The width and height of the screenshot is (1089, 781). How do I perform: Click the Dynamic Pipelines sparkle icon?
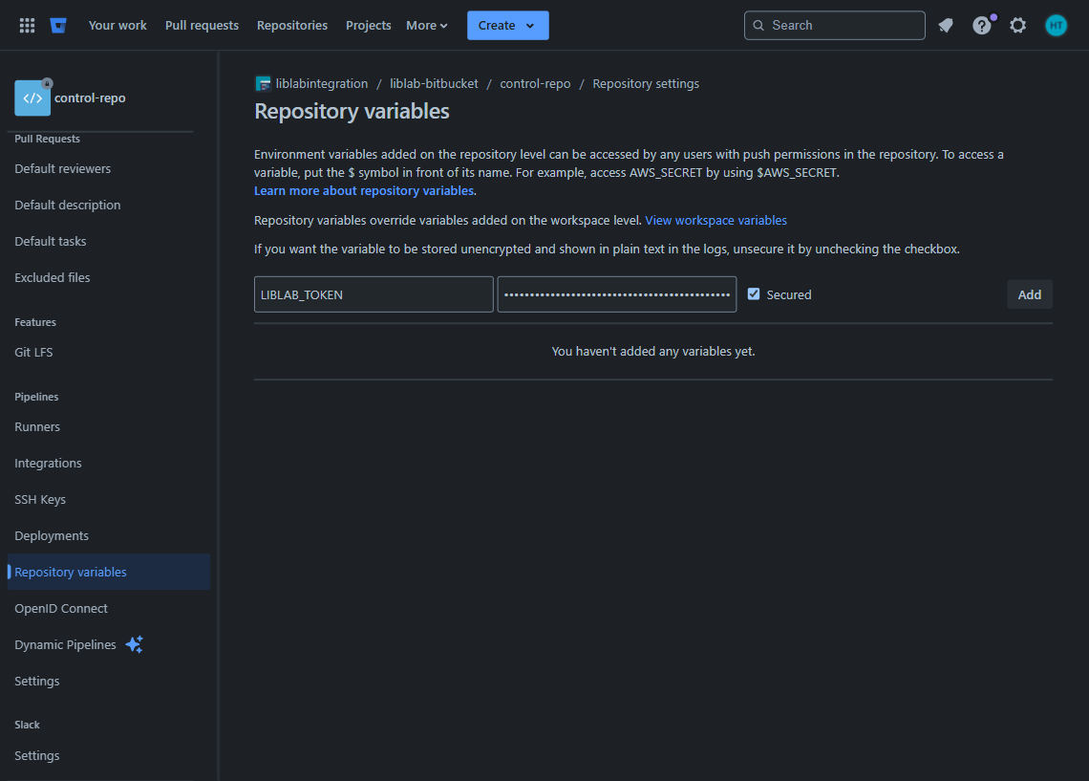click(134, 644)
